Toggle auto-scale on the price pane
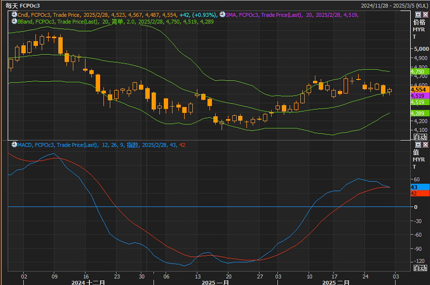Screen dimensions: 430x285 (420, 137)
